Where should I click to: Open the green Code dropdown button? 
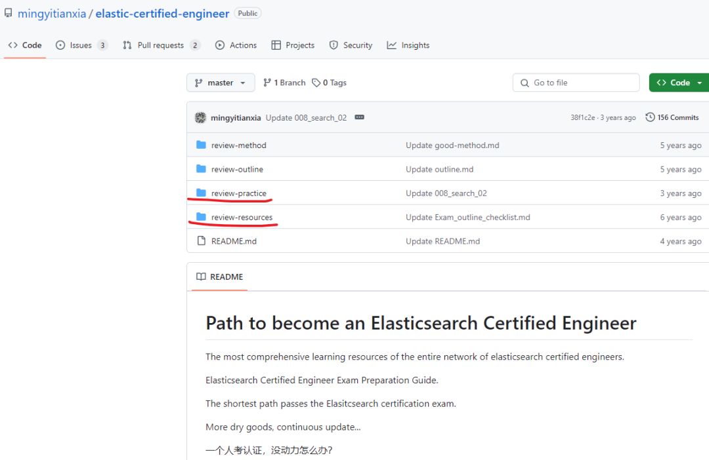click(x=679, y=83)
